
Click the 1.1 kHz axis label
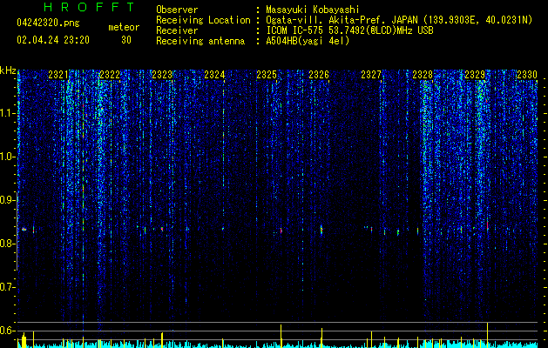7,113
